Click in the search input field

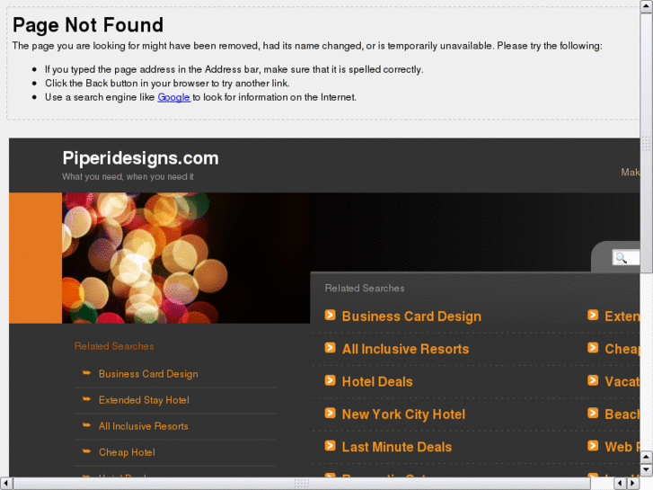[625, 258]
